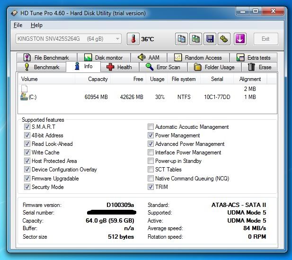Click the File system column header
292x260 pixels.
coord(184,79)
